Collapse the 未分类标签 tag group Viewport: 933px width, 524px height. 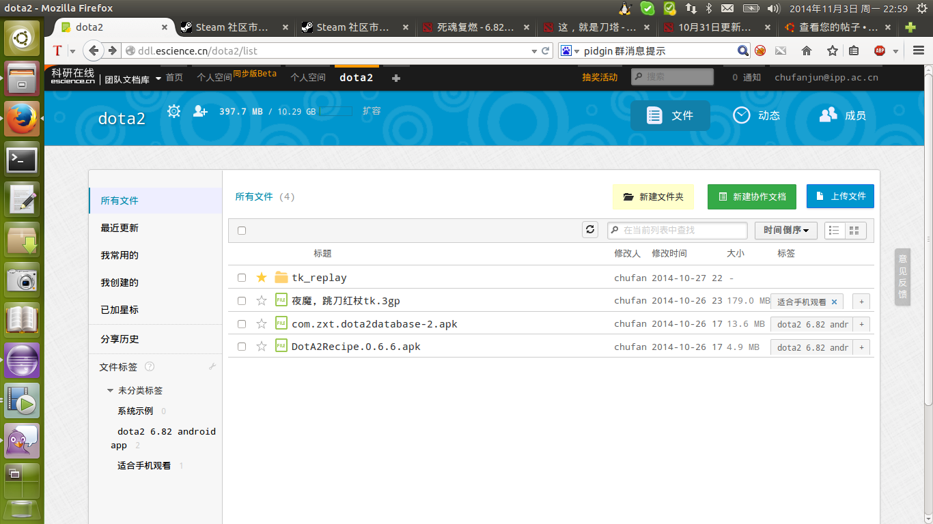point(110,391)
